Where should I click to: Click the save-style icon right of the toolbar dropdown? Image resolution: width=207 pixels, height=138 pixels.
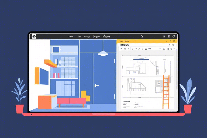tap(164, 49)
